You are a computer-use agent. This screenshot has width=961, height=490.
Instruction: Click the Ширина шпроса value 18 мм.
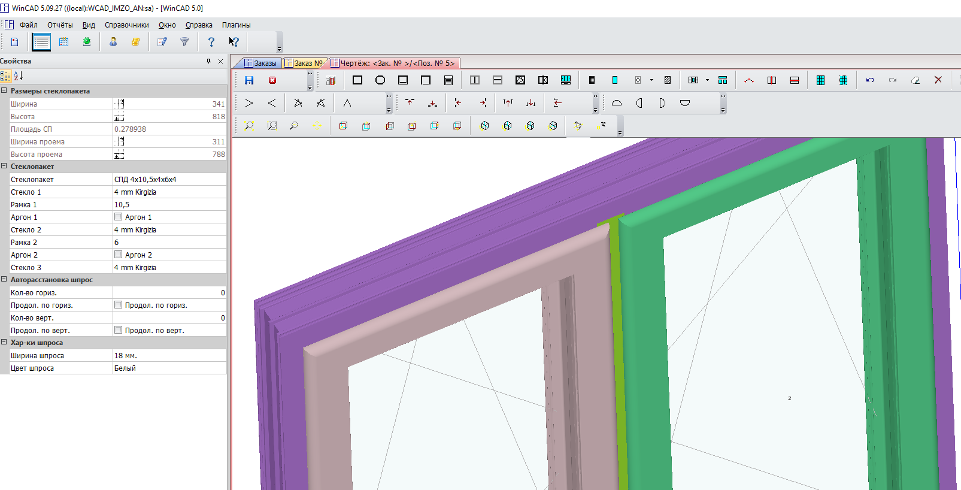pos(169,355)
